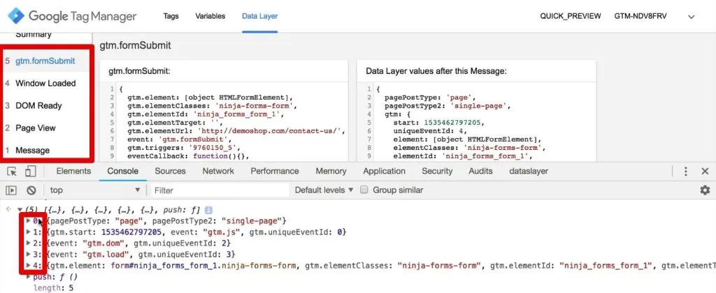Screen dimensions: 716x293
Task: Toggle the device toolbar icon
Action: tap(30, 172)
